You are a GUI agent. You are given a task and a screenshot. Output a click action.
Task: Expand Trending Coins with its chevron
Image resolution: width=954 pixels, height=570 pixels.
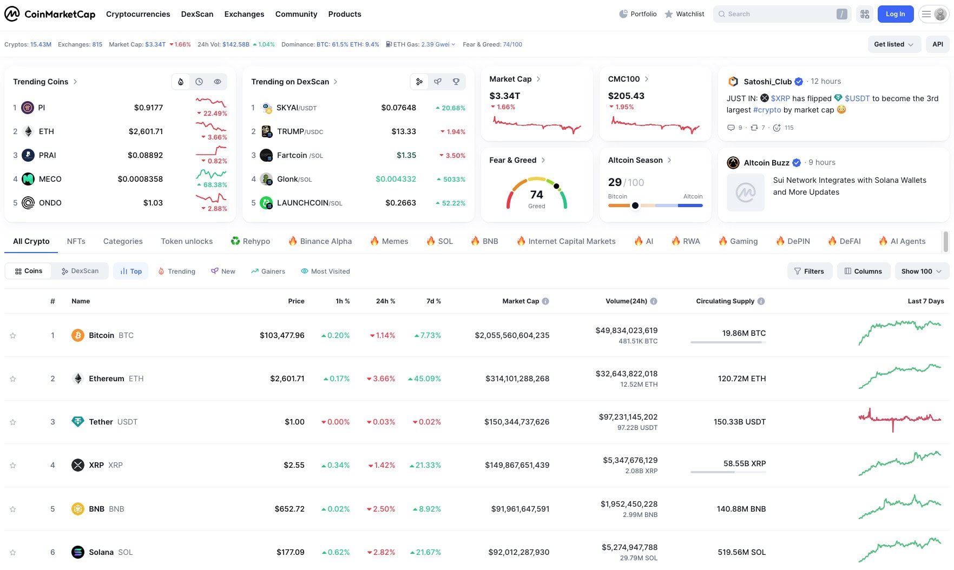(75, 82)
